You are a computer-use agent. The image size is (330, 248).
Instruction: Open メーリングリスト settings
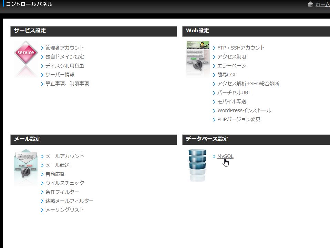pos(65,210)
